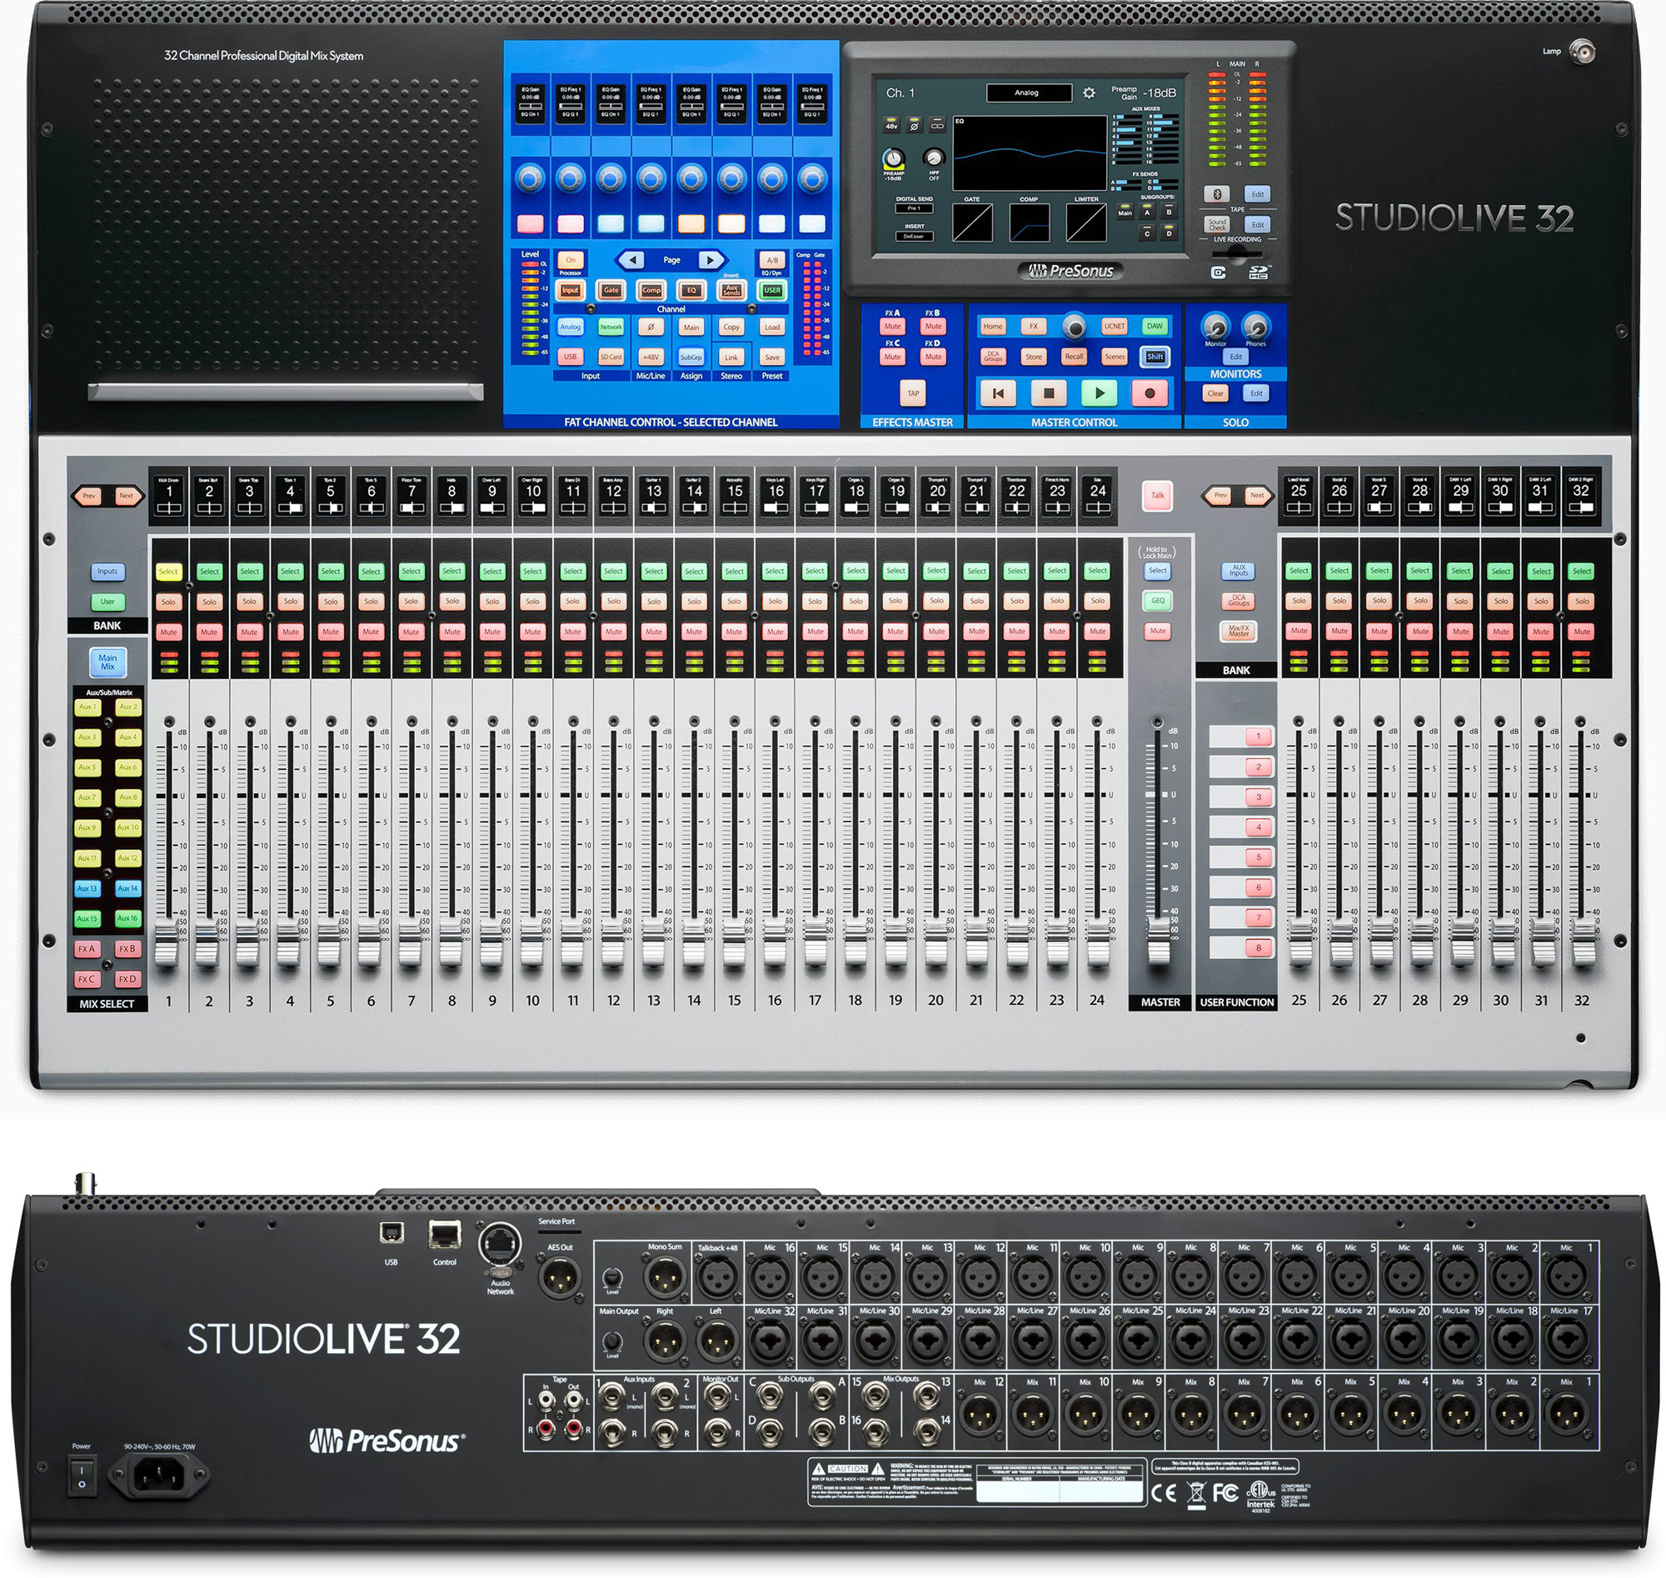The height and width of the screenshot is (1578, 1666).
Task: Select Network input source button
Action: 611,327
